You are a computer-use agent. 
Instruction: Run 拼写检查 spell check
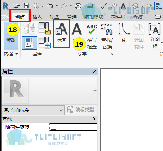tap(92, 36)
